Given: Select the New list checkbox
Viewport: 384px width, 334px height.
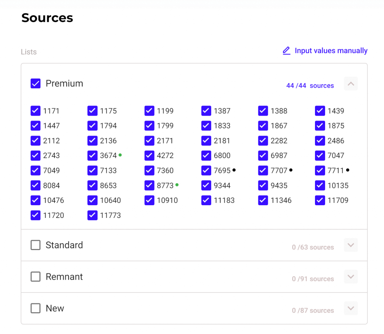Looking at the screenshot, I should click(36, 309).
